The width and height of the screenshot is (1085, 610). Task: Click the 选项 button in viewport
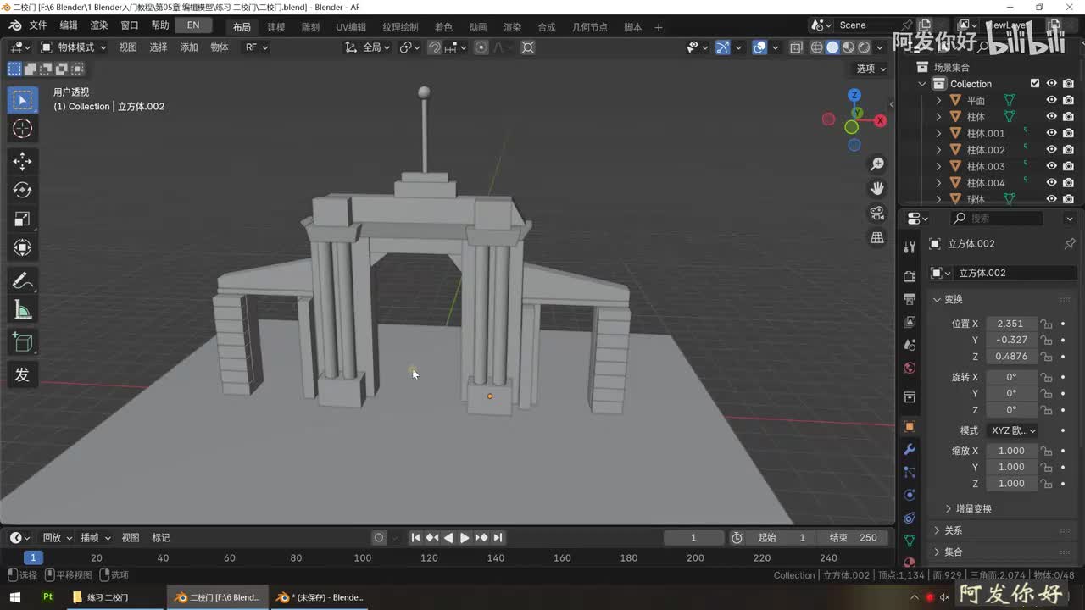(871, 69)
